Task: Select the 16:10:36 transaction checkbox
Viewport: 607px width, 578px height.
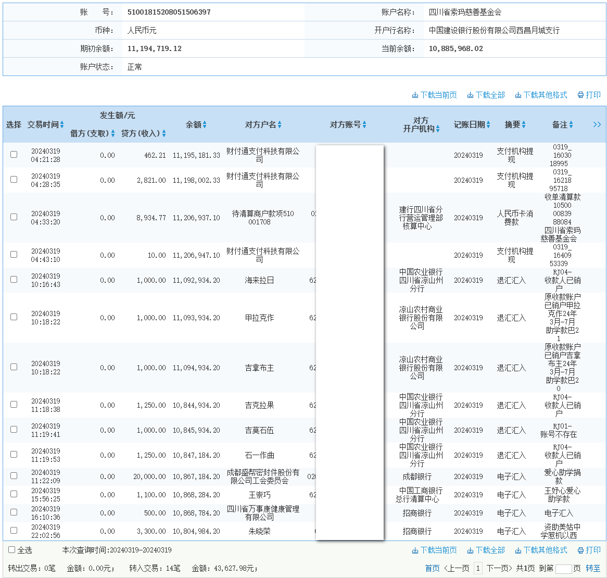Action: point(14,512)
